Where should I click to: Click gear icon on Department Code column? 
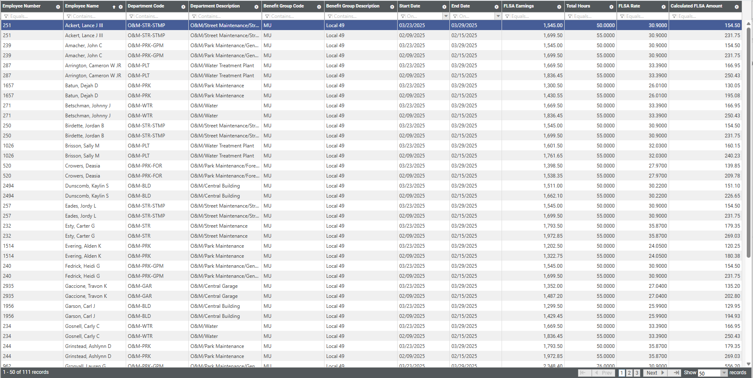(x=183, y=7)
